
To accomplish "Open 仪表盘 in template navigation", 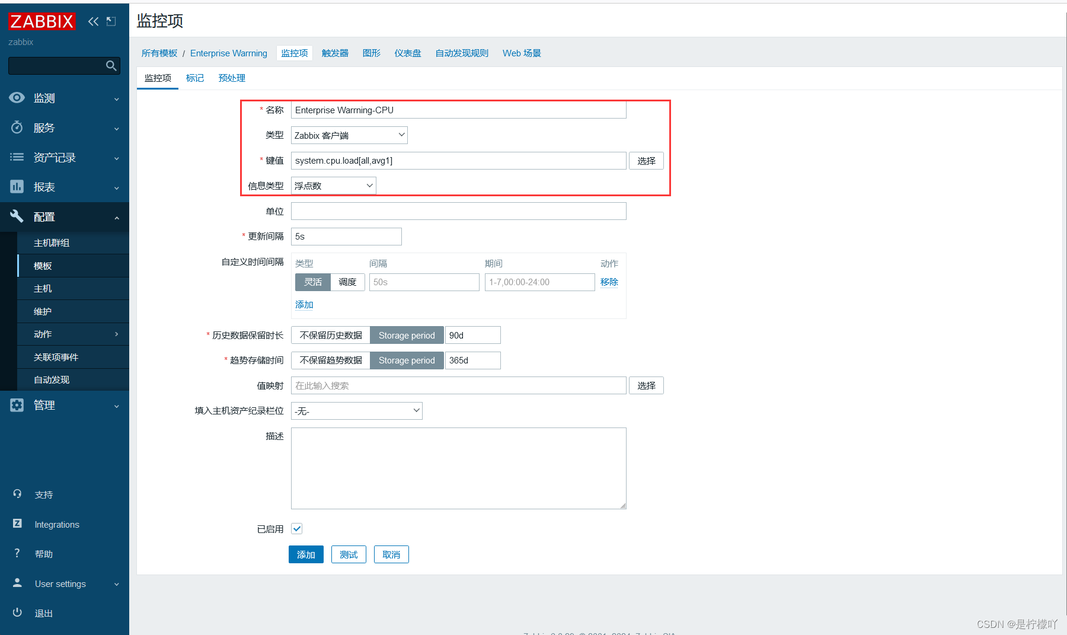I will pos(408,53).
